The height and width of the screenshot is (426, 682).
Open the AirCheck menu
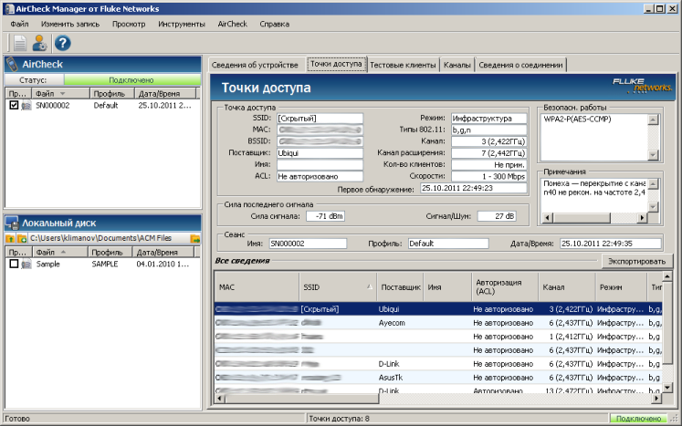point(232,24)
